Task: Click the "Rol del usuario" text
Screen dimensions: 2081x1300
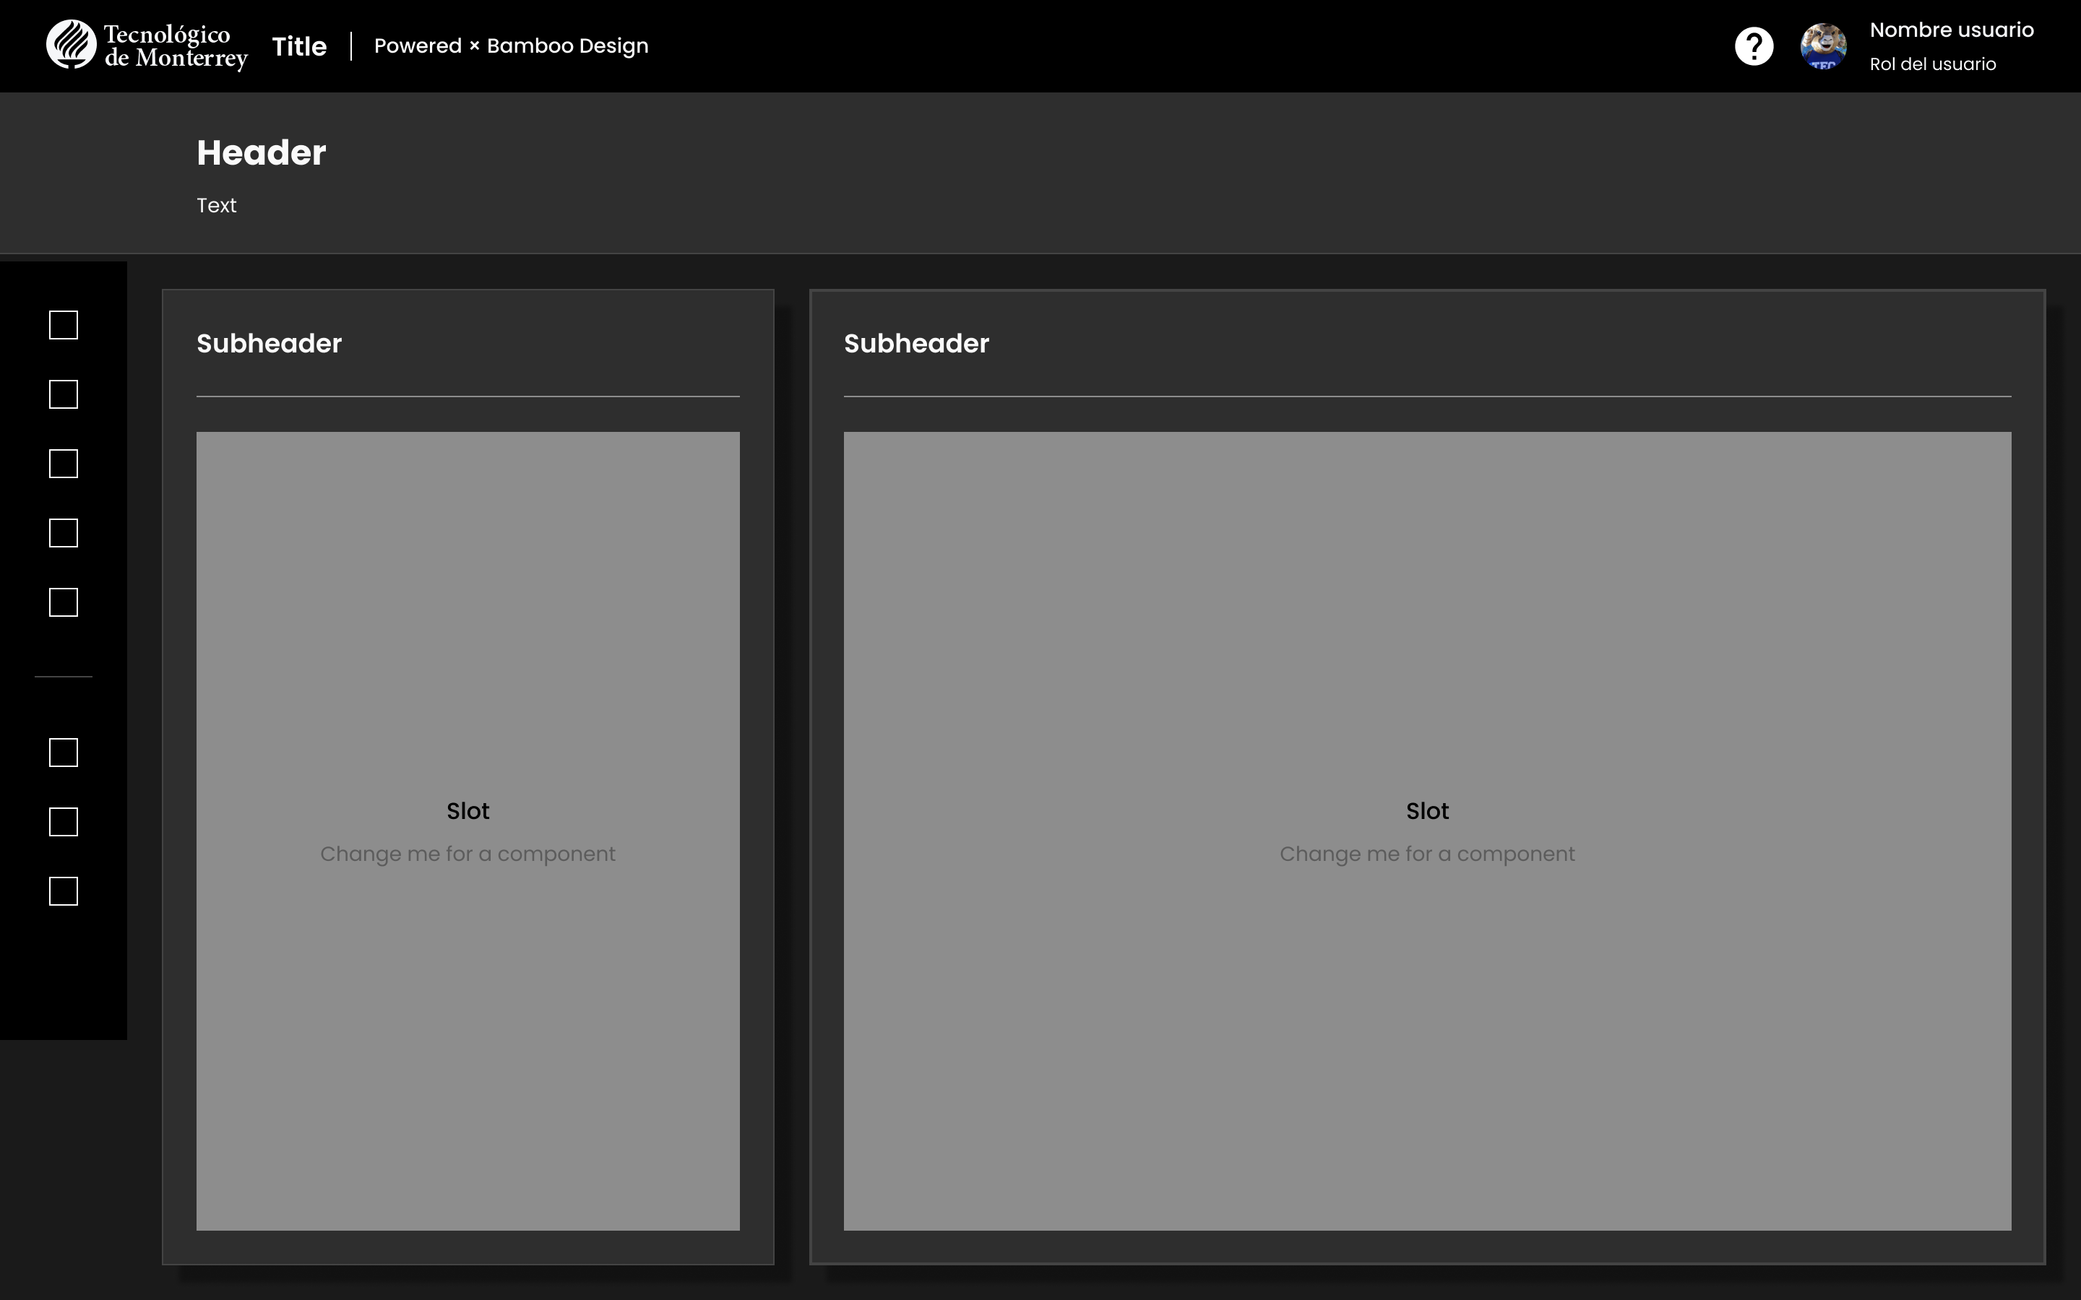Action: 1932,64
